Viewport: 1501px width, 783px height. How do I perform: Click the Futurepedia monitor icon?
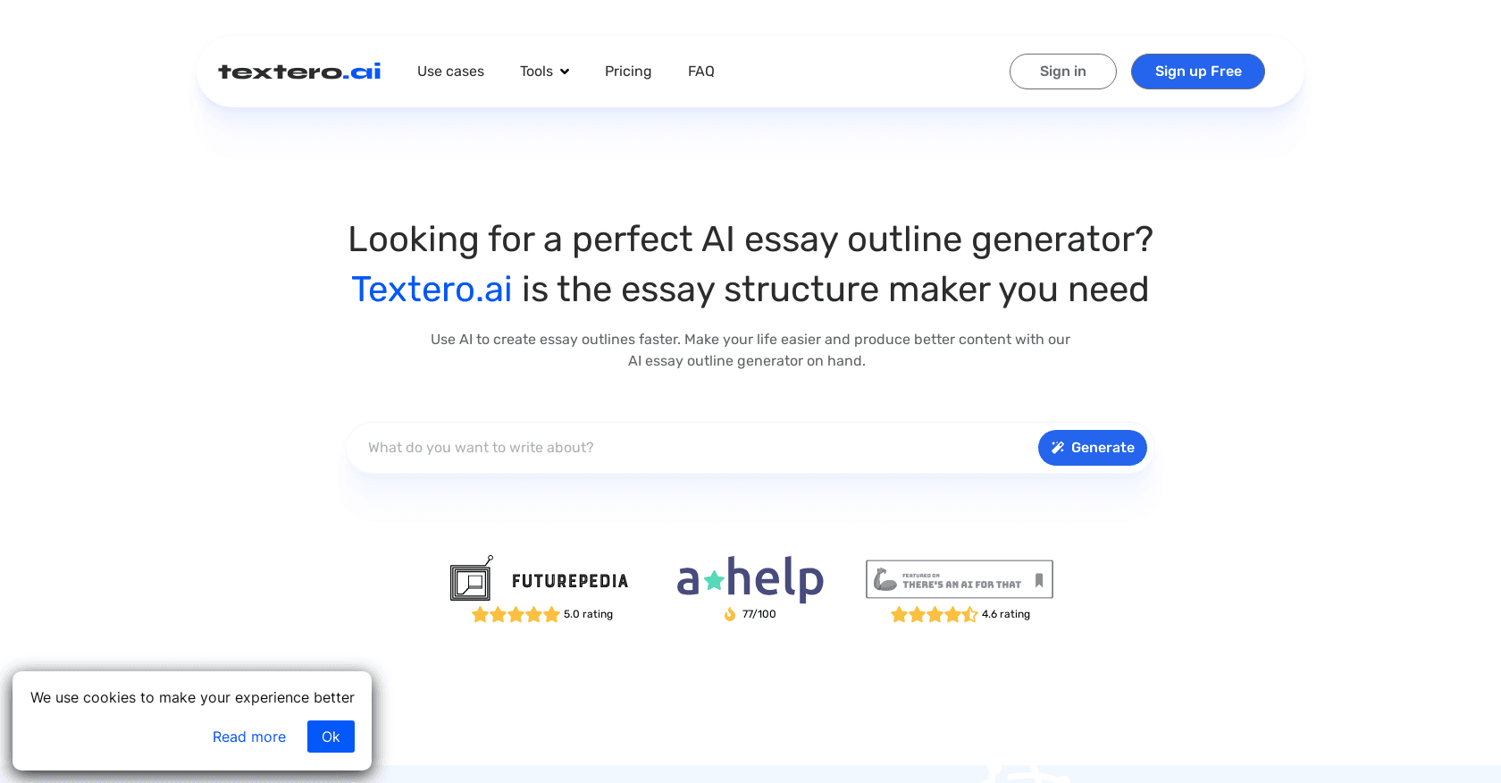471,580
